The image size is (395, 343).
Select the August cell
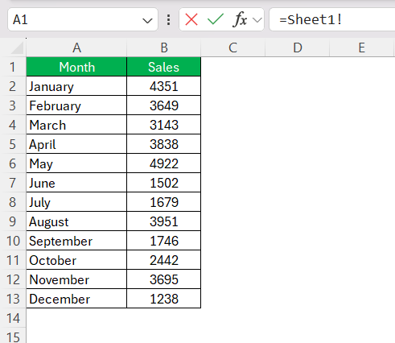(76, 221)
